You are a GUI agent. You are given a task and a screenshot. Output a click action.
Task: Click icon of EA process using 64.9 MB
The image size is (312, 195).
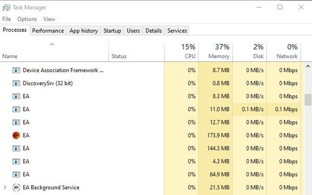[x=16, y=175]
